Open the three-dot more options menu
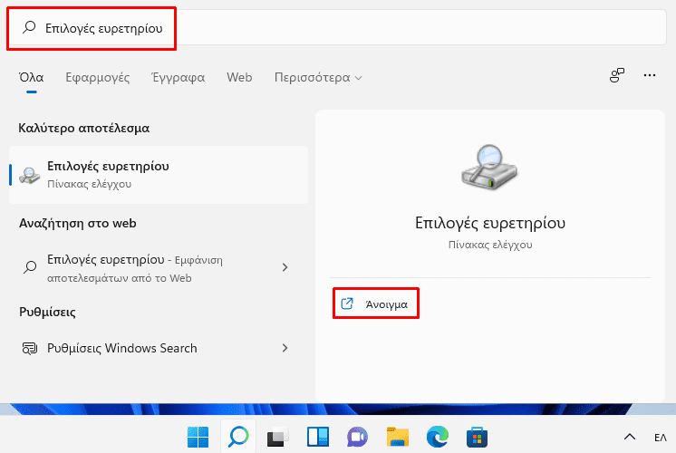This screenshot has width=676, height=453. [x=649, y=77]
